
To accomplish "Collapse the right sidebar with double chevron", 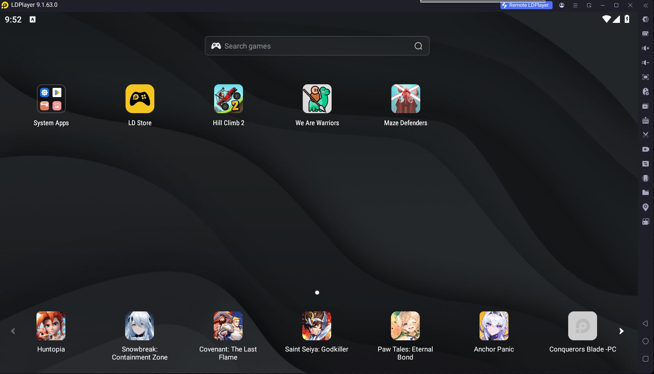I will (645, 6).
